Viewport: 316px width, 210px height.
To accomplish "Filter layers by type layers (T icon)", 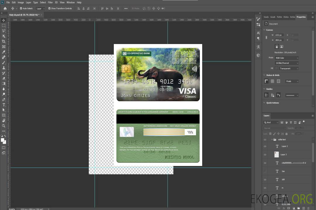I will [291, 123].
